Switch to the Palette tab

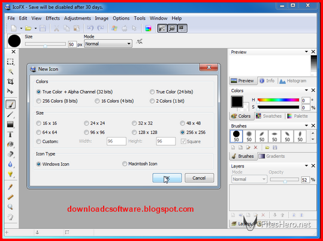[x=297, y=116]
